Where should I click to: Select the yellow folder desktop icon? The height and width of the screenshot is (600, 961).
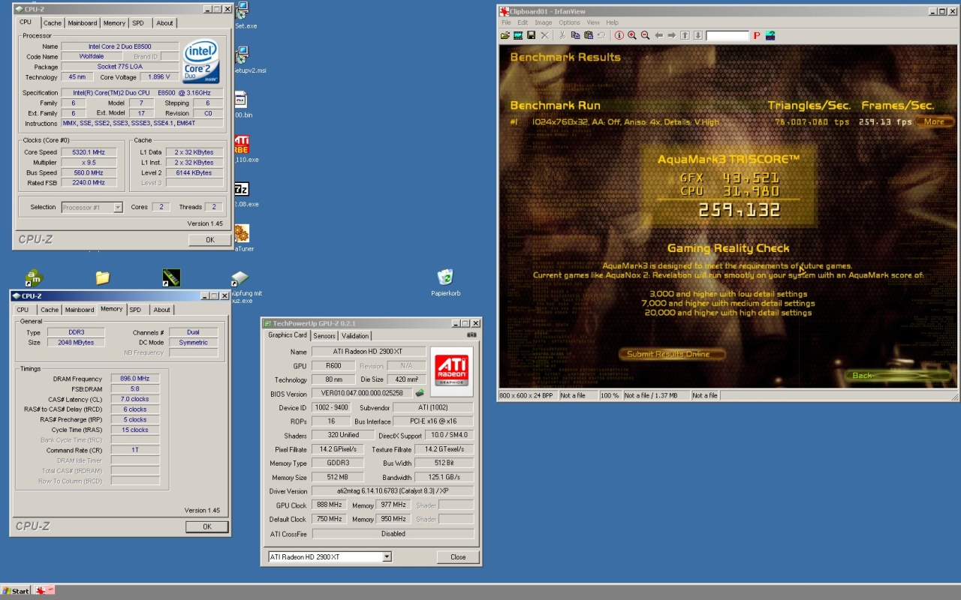[103, 278]
